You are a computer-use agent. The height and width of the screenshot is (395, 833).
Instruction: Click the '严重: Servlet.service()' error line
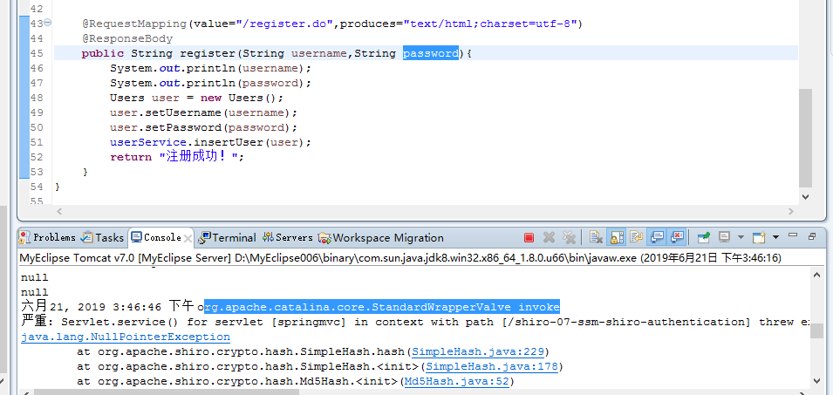point(414,322)
